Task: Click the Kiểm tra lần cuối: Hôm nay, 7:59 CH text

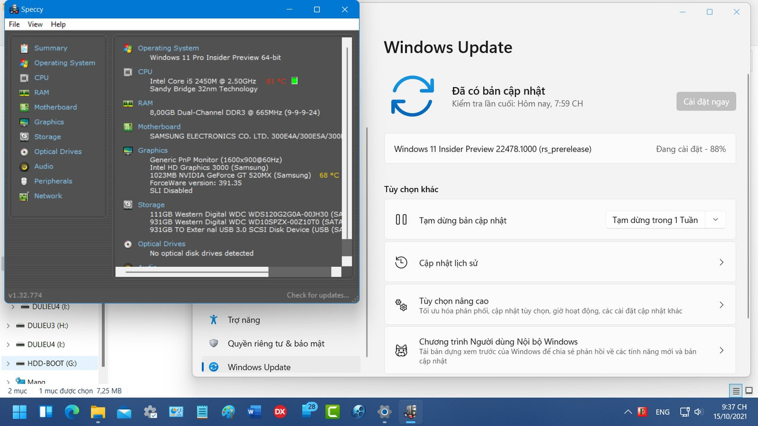Action: pos(518,104)
